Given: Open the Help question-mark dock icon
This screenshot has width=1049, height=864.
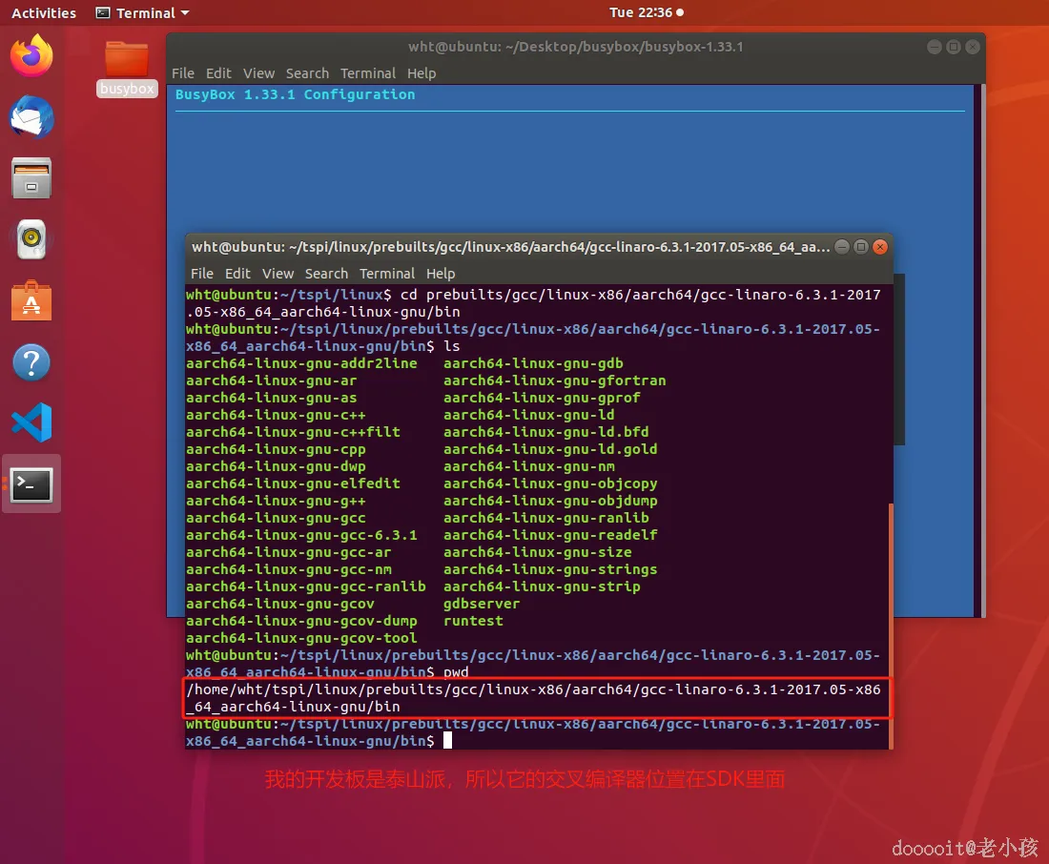Looking at the screenshot, I should [x=31, y=362].
